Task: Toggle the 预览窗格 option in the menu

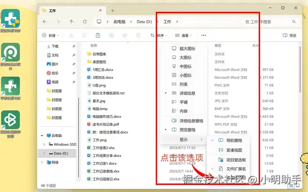Action: (x=183, y=130)
